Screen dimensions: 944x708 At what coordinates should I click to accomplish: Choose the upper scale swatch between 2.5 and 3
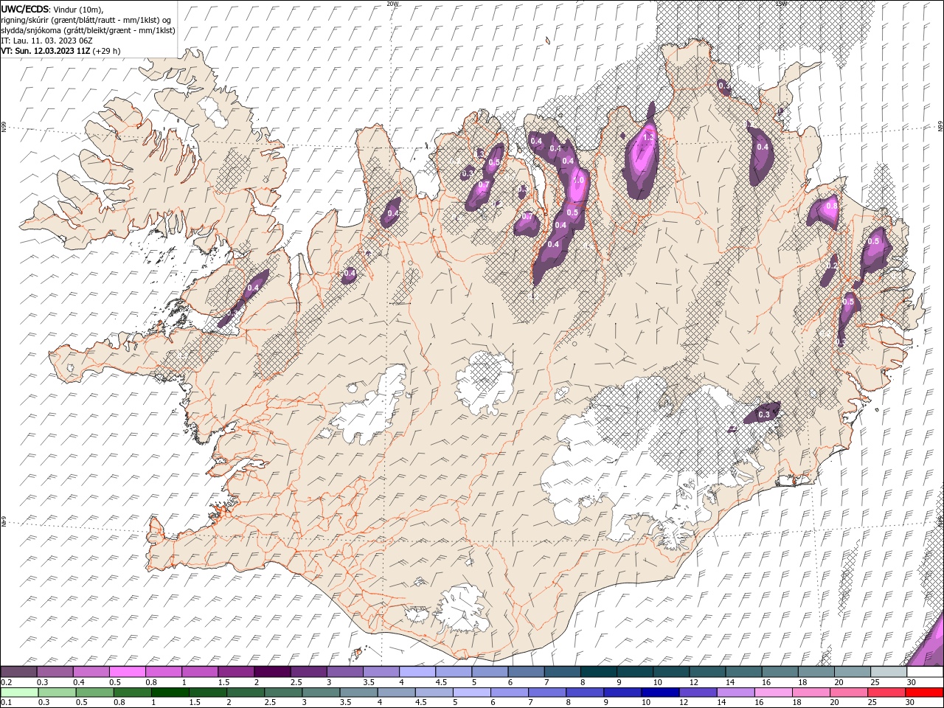[308, 672]
